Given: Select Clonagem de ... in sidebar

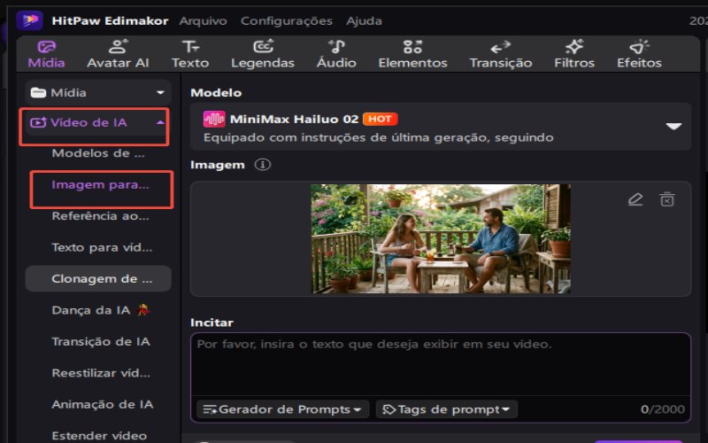Looking at the screenshot, I should tap(98, 278).
